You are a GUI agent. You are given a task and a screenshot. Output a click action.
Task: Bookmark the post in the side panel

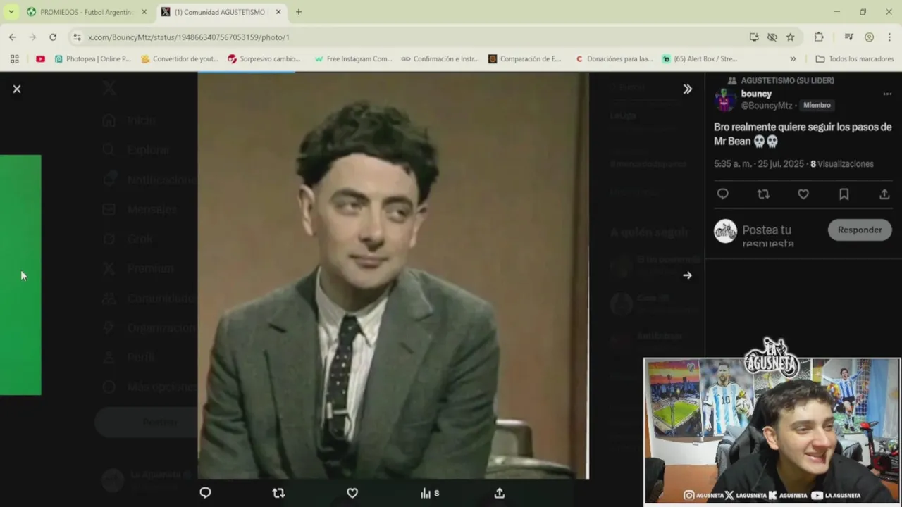(844, 194)
